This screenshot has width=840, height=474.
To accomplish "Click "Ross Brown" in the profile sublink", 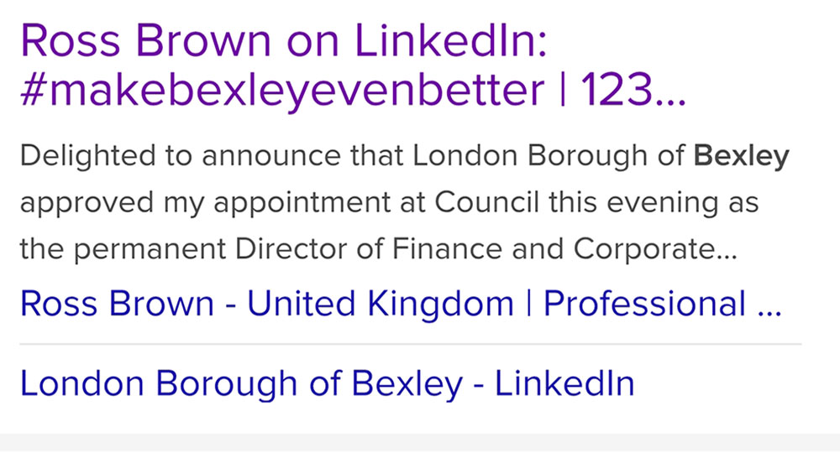I will click(x=117, y=303).
